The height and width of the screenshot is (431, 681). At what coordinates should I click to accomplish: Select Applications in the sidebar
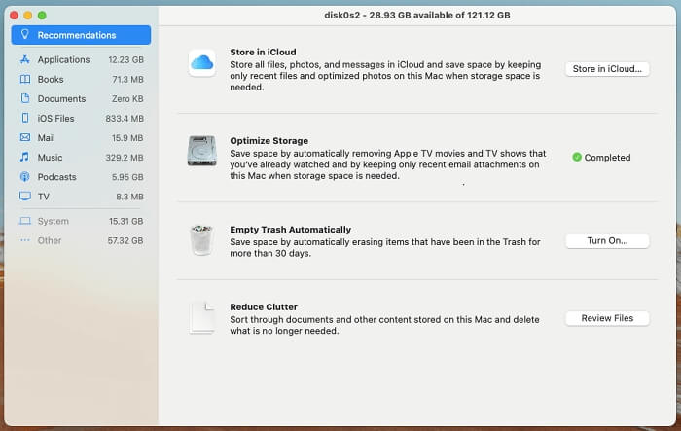pos(81,59)
